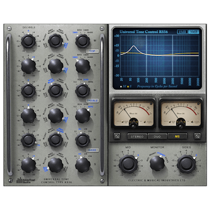The height and width of the screenshot is (210, 210).
Task: Click 'ELECTRIC & MUSICAL INDUSTRIES LTD' text
Action: point(157,180)
